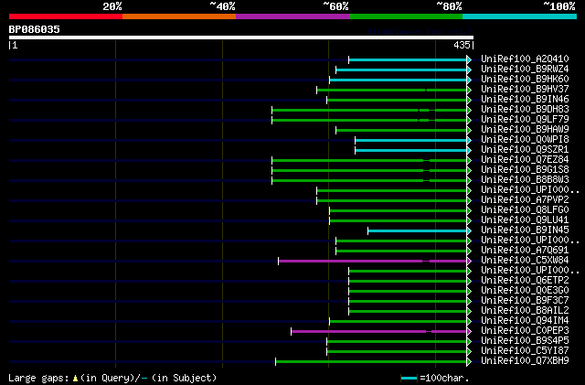
Task: Click the green alignment bar for Q7XBH9
Action: point(371,362)
